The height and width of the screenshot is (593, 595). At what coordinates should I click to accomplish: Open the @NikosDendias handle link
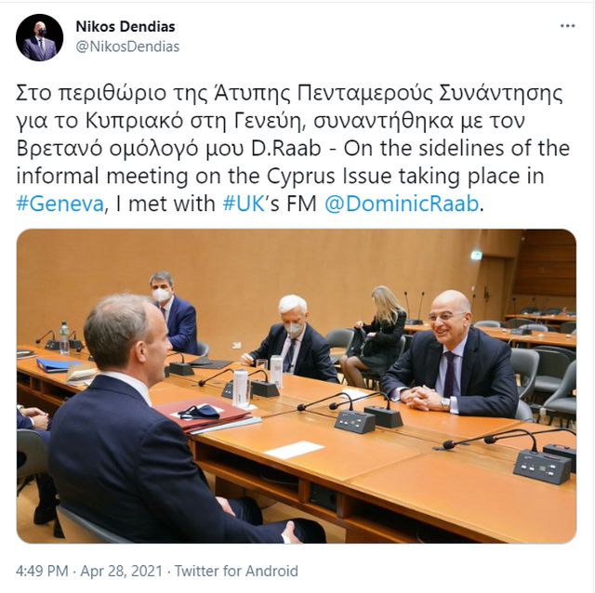coord(127,46)
